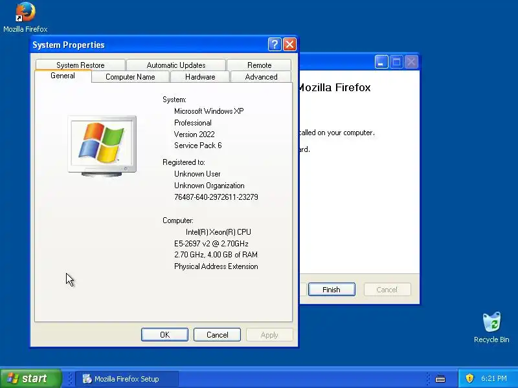This screenshot has height=388, width=518.
Task: Click Cancel in System Properties
Action: 217,335
